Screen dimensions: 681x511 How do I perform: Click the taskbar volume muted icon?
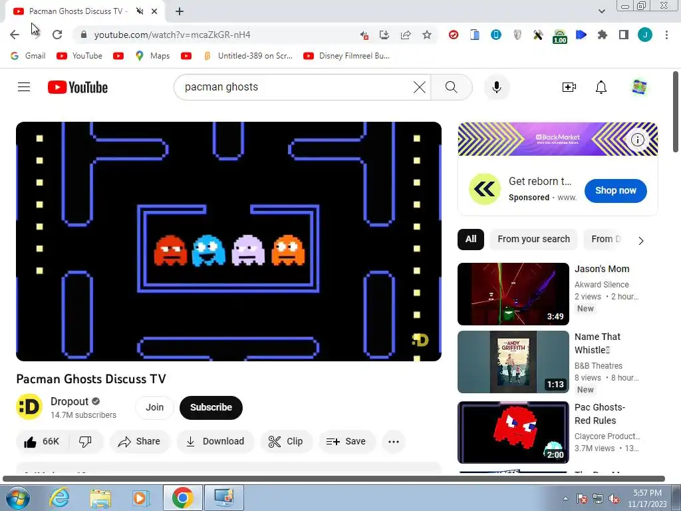[x=614, y=499]
